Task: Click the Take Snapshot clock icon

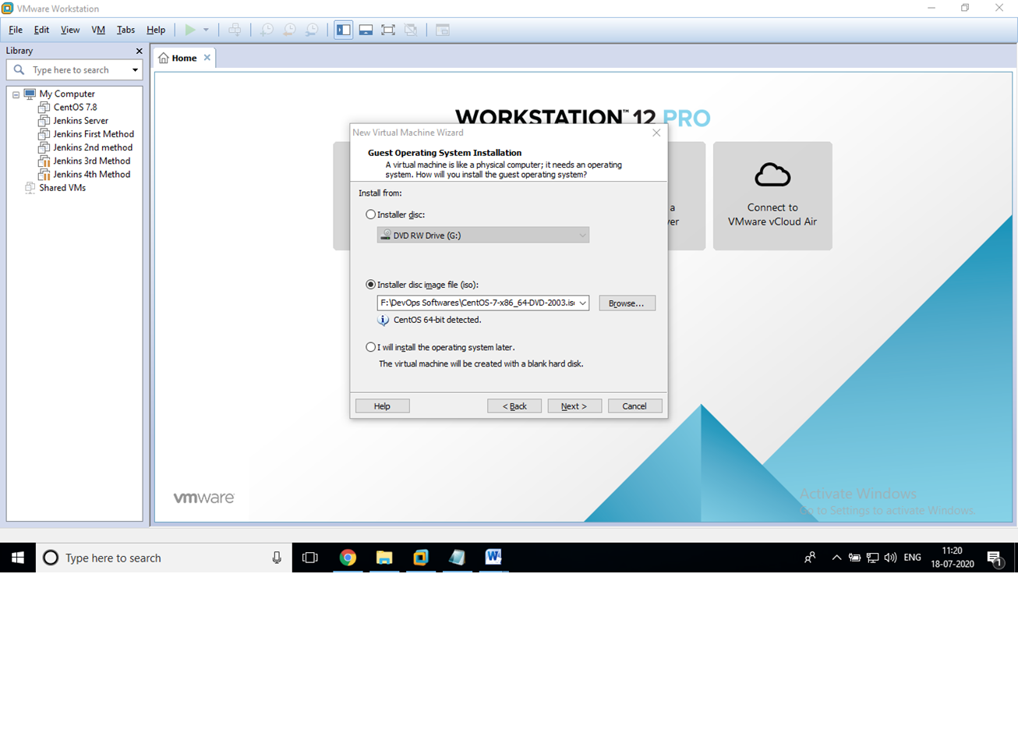Action: click(x=266, y=30)
